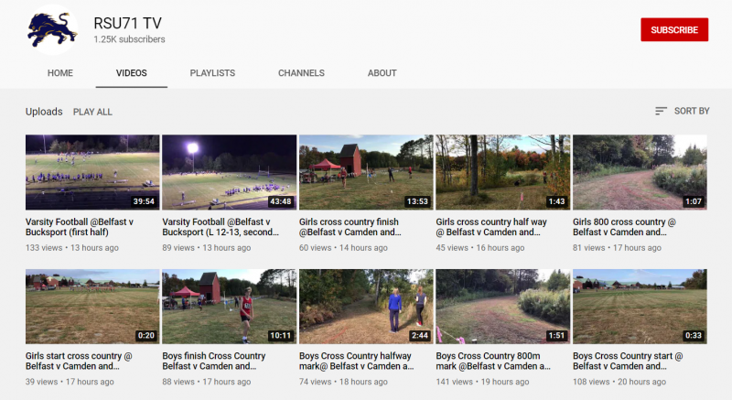
Task: Click title 'Boys Cross Country halfway mark@ Belfast'
Action: pos(357,361)
